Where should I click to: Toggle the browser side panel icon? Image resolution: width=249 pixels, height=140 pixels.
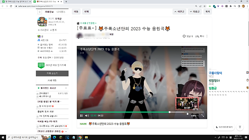pyautogui.click(x=239, y=6)
